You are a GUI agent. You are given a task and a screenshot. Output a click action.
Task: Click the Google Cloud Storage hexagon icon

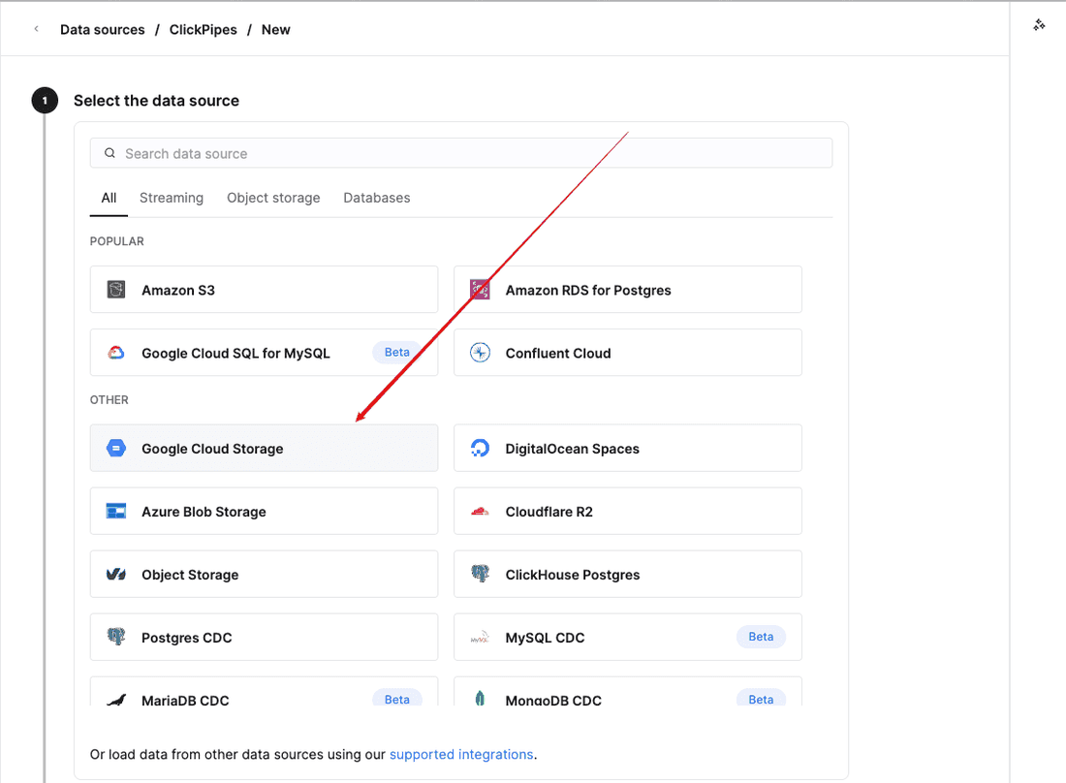click(116, 449)
